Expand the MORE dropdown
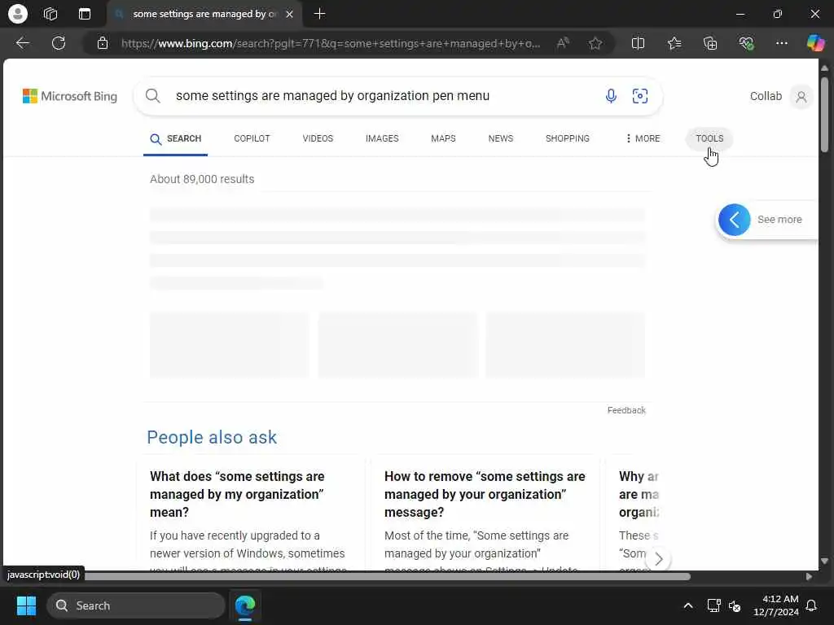The image size is (834, 625). coord(643,138)
